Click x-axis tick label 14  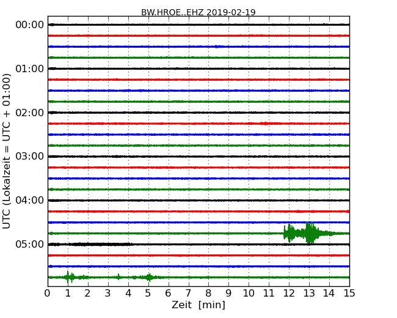pyautogui.click(x=329, y=294)
